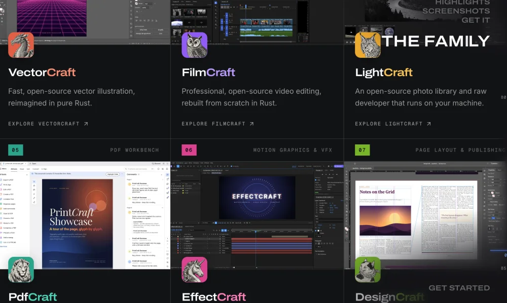The height and width of the screenshot is (303, 507).
Task: Select Get It in the page nav
Action: pos(476,20)
